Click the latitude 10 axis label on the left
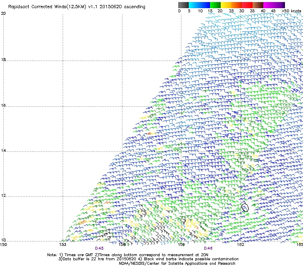Viewport: 303px width, 266px height. (3, 240)
